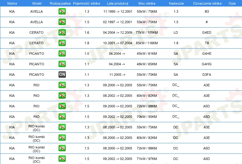Click the petrol icon in PICANTO G4HE row
This screenshot has height=164, width=242.
click(x=62, y=54)
